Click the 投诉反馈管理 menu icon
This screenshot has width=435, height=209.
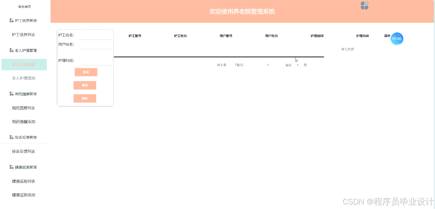click(11, 137)
